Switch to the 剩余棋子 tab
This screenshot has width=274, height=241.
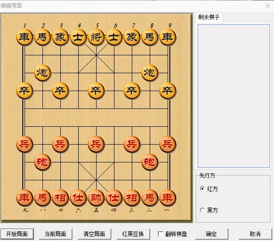(x=209, y=17)
